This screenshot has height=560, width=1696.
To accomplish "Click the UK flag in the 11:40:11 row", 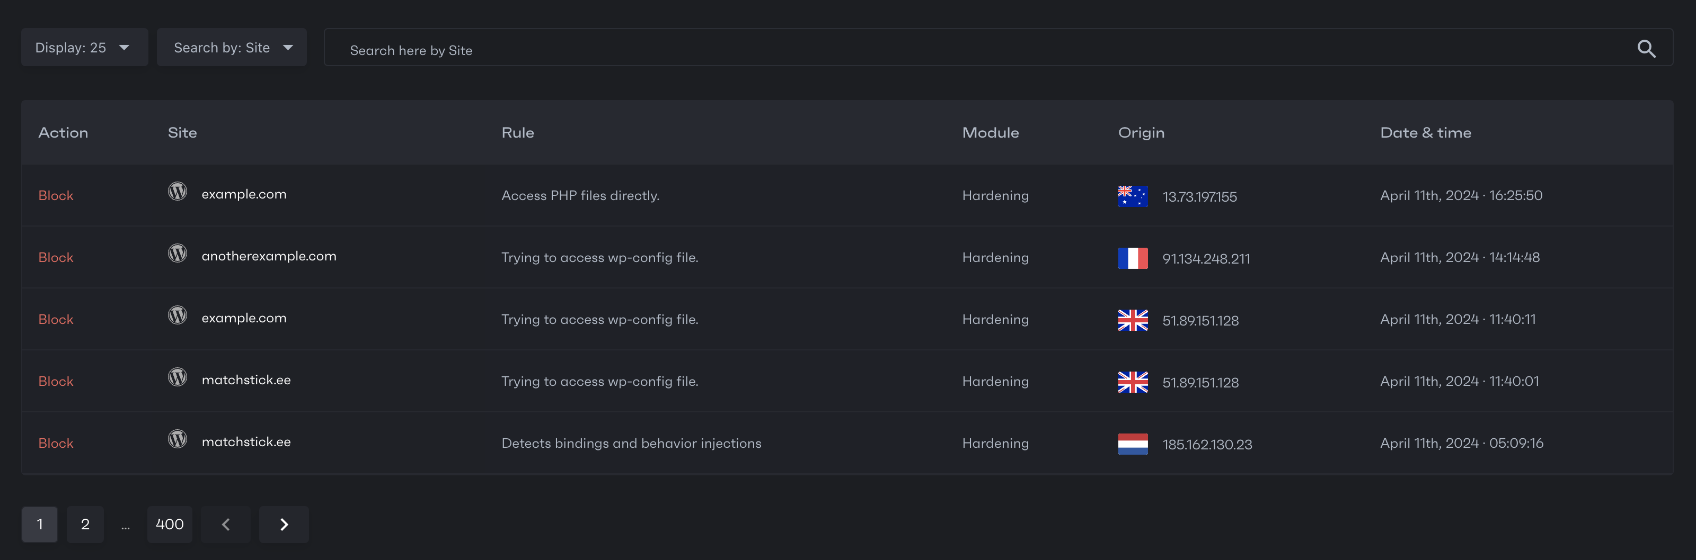I will pos(1133,320).
